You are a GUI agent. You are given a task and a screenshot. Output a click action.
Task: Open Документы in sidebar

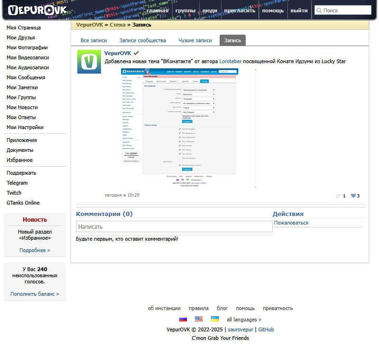(20, 150)
